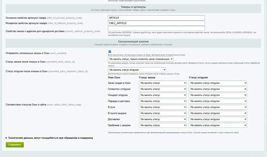Screen dimensions: 267x157
Task: Click the 'Статус заказа' column header
Action: (147, 77)
